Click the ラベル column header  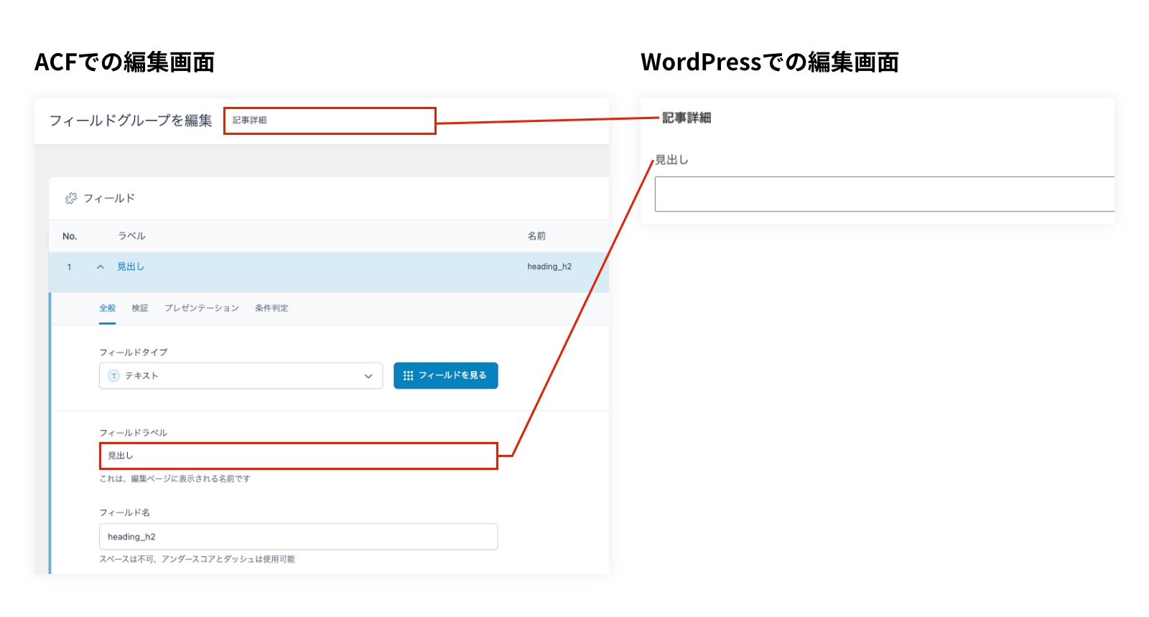[131, 236]
